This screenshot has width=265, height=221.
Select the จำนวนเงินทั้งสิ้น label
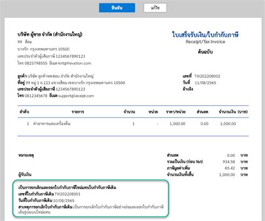coord(180,175)
